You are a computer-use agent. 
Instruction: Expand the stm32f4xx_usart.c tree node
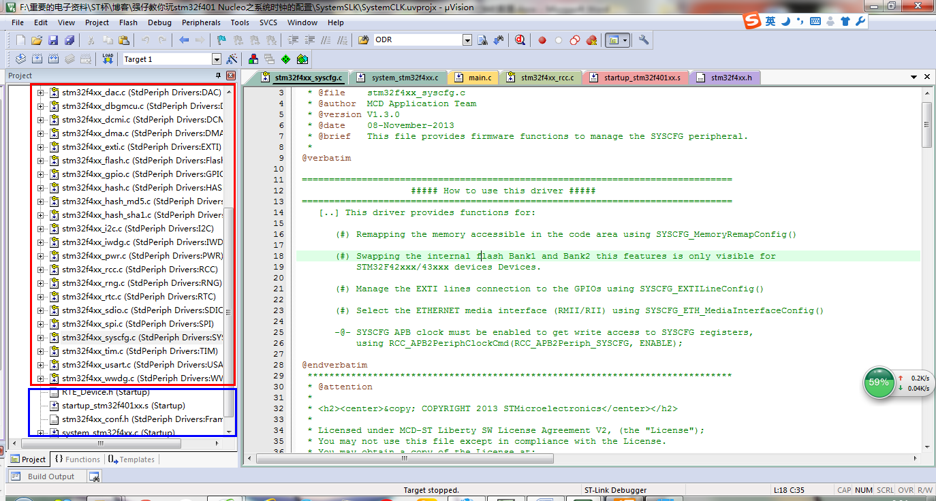point(40,365)
